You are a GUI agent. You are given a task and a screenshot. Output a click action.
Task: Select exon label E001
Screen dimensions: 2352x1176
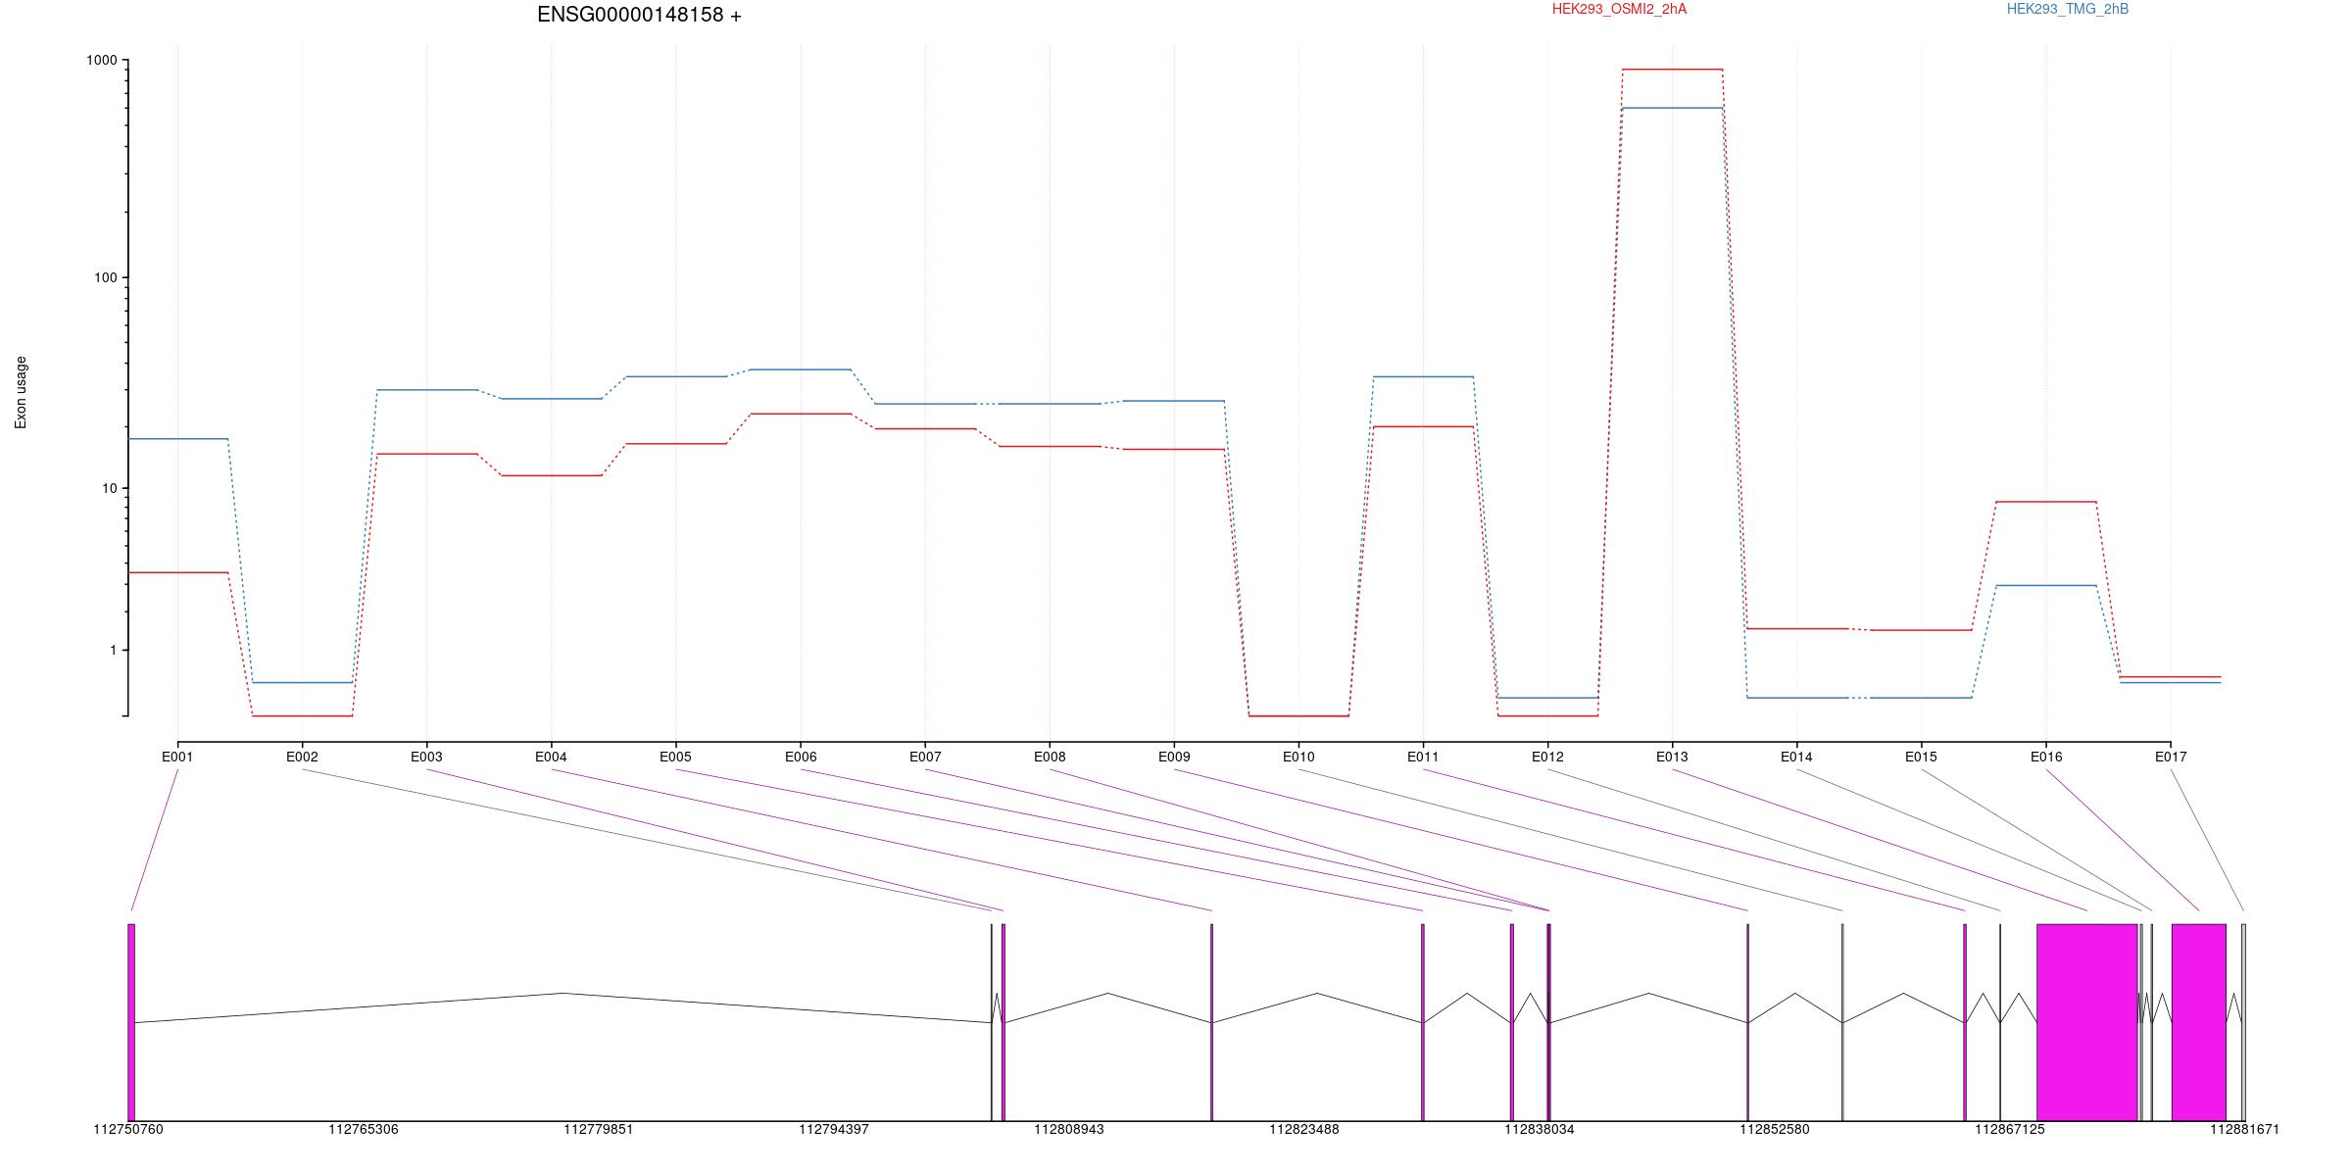[x=177, y=757]
